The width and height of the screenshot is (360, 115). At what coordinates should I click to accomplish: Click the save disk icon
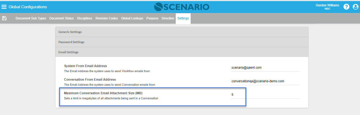coord(4,18)
